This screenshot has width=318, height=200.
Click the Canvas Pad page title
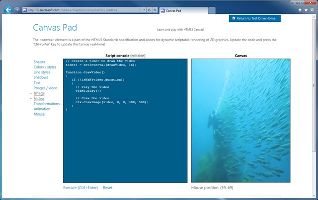coord(55,28)
